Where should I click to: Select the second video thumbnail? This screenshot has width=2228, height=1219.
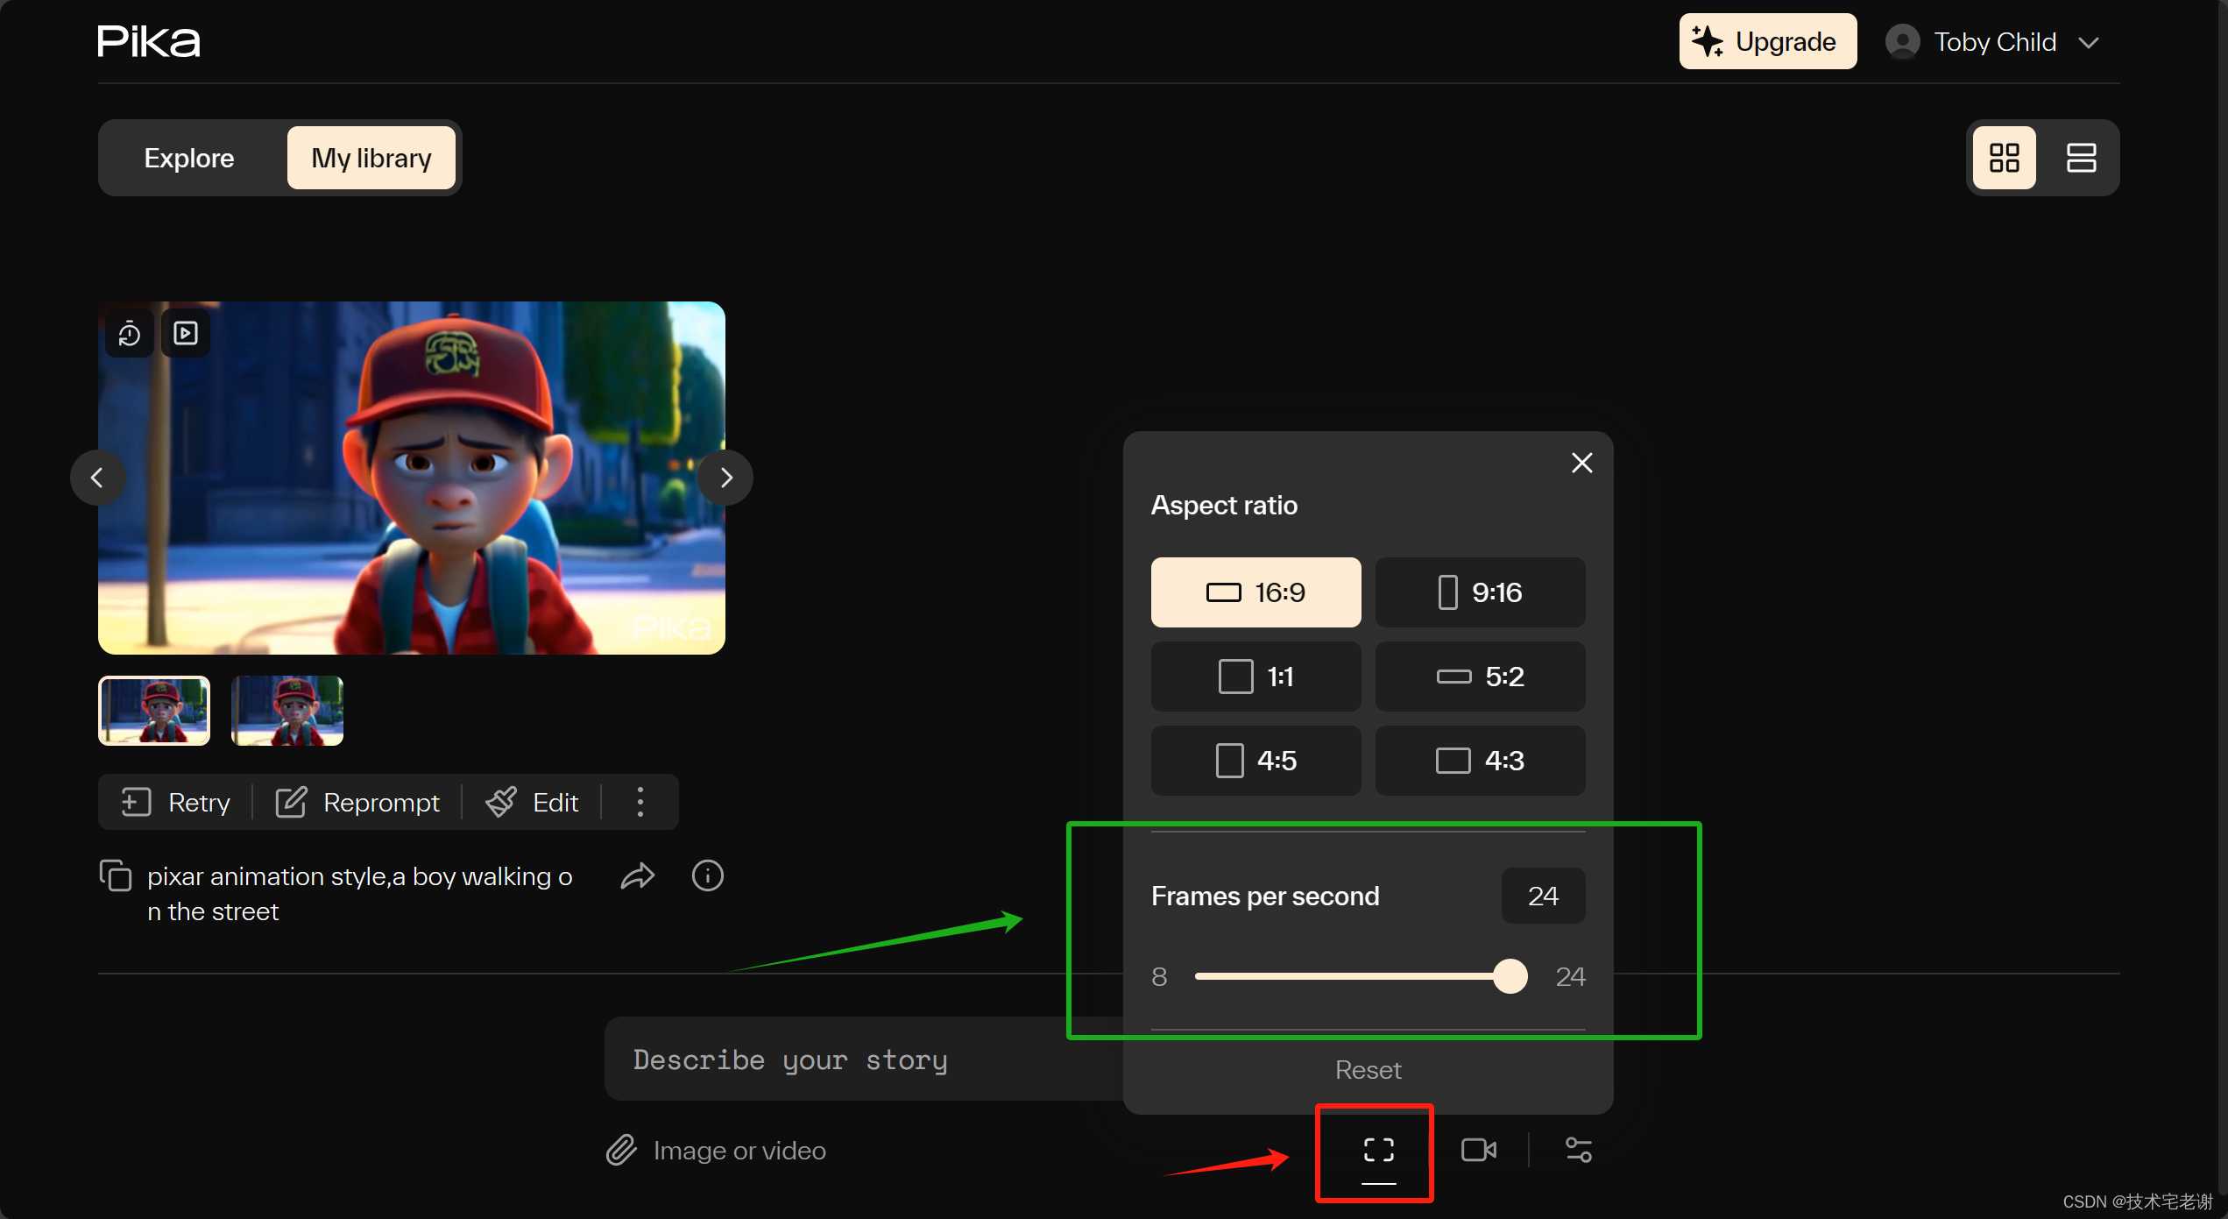tap(287, 710)
